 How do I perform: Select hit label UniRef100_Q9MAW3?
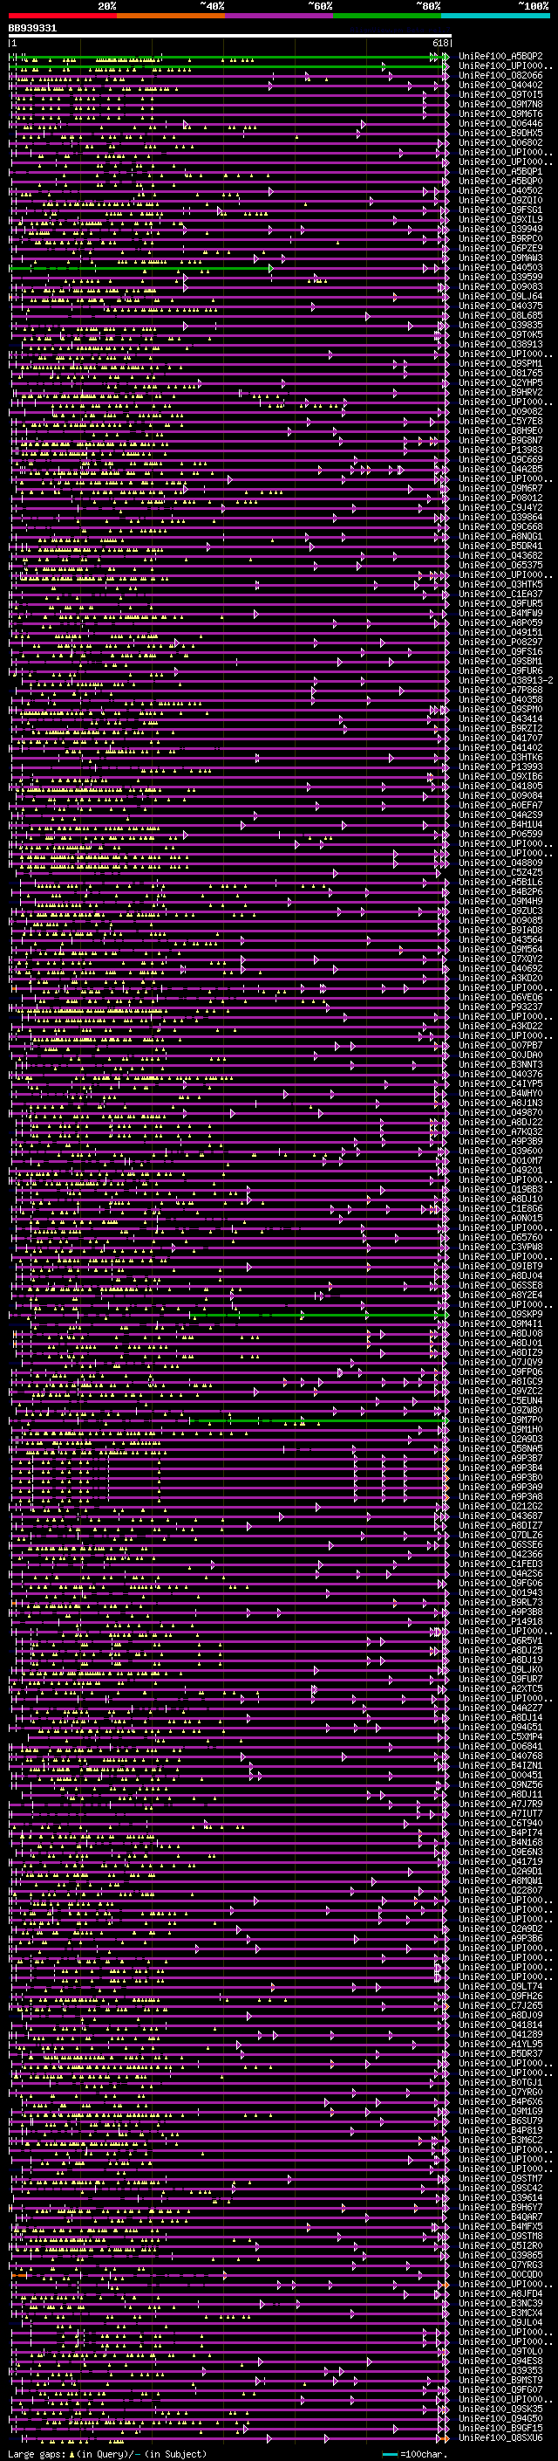click(x=500, y=257)
